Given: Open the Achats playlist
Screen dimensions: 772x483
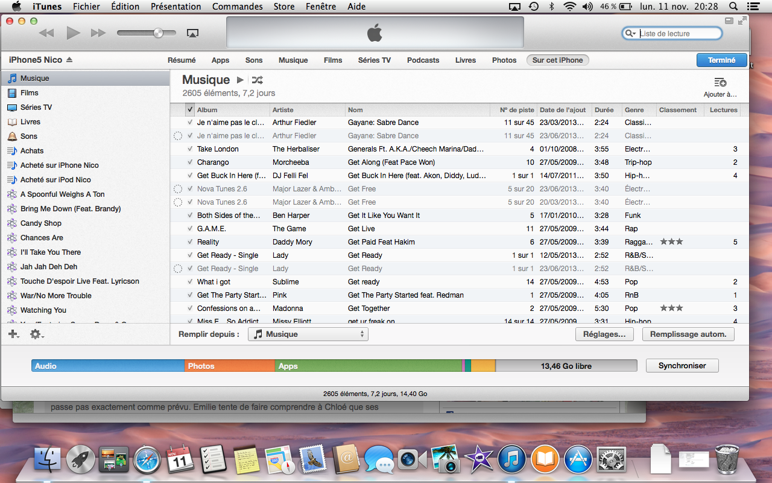Looking at the screenshot, I should [x=85, y=151].
